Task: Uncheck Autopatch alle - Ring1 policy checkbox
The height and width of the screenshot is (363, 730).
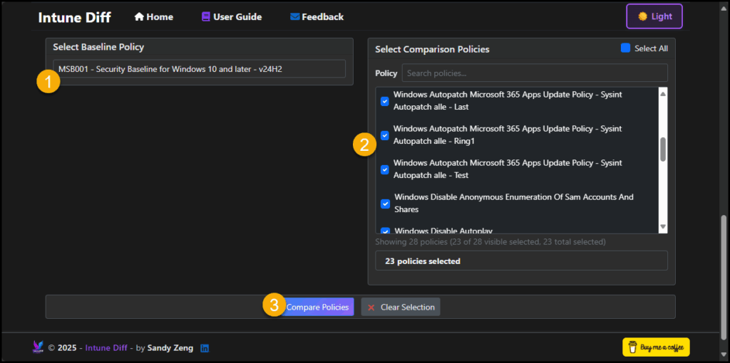Action: pyautogui.click(x=385, y=135)
